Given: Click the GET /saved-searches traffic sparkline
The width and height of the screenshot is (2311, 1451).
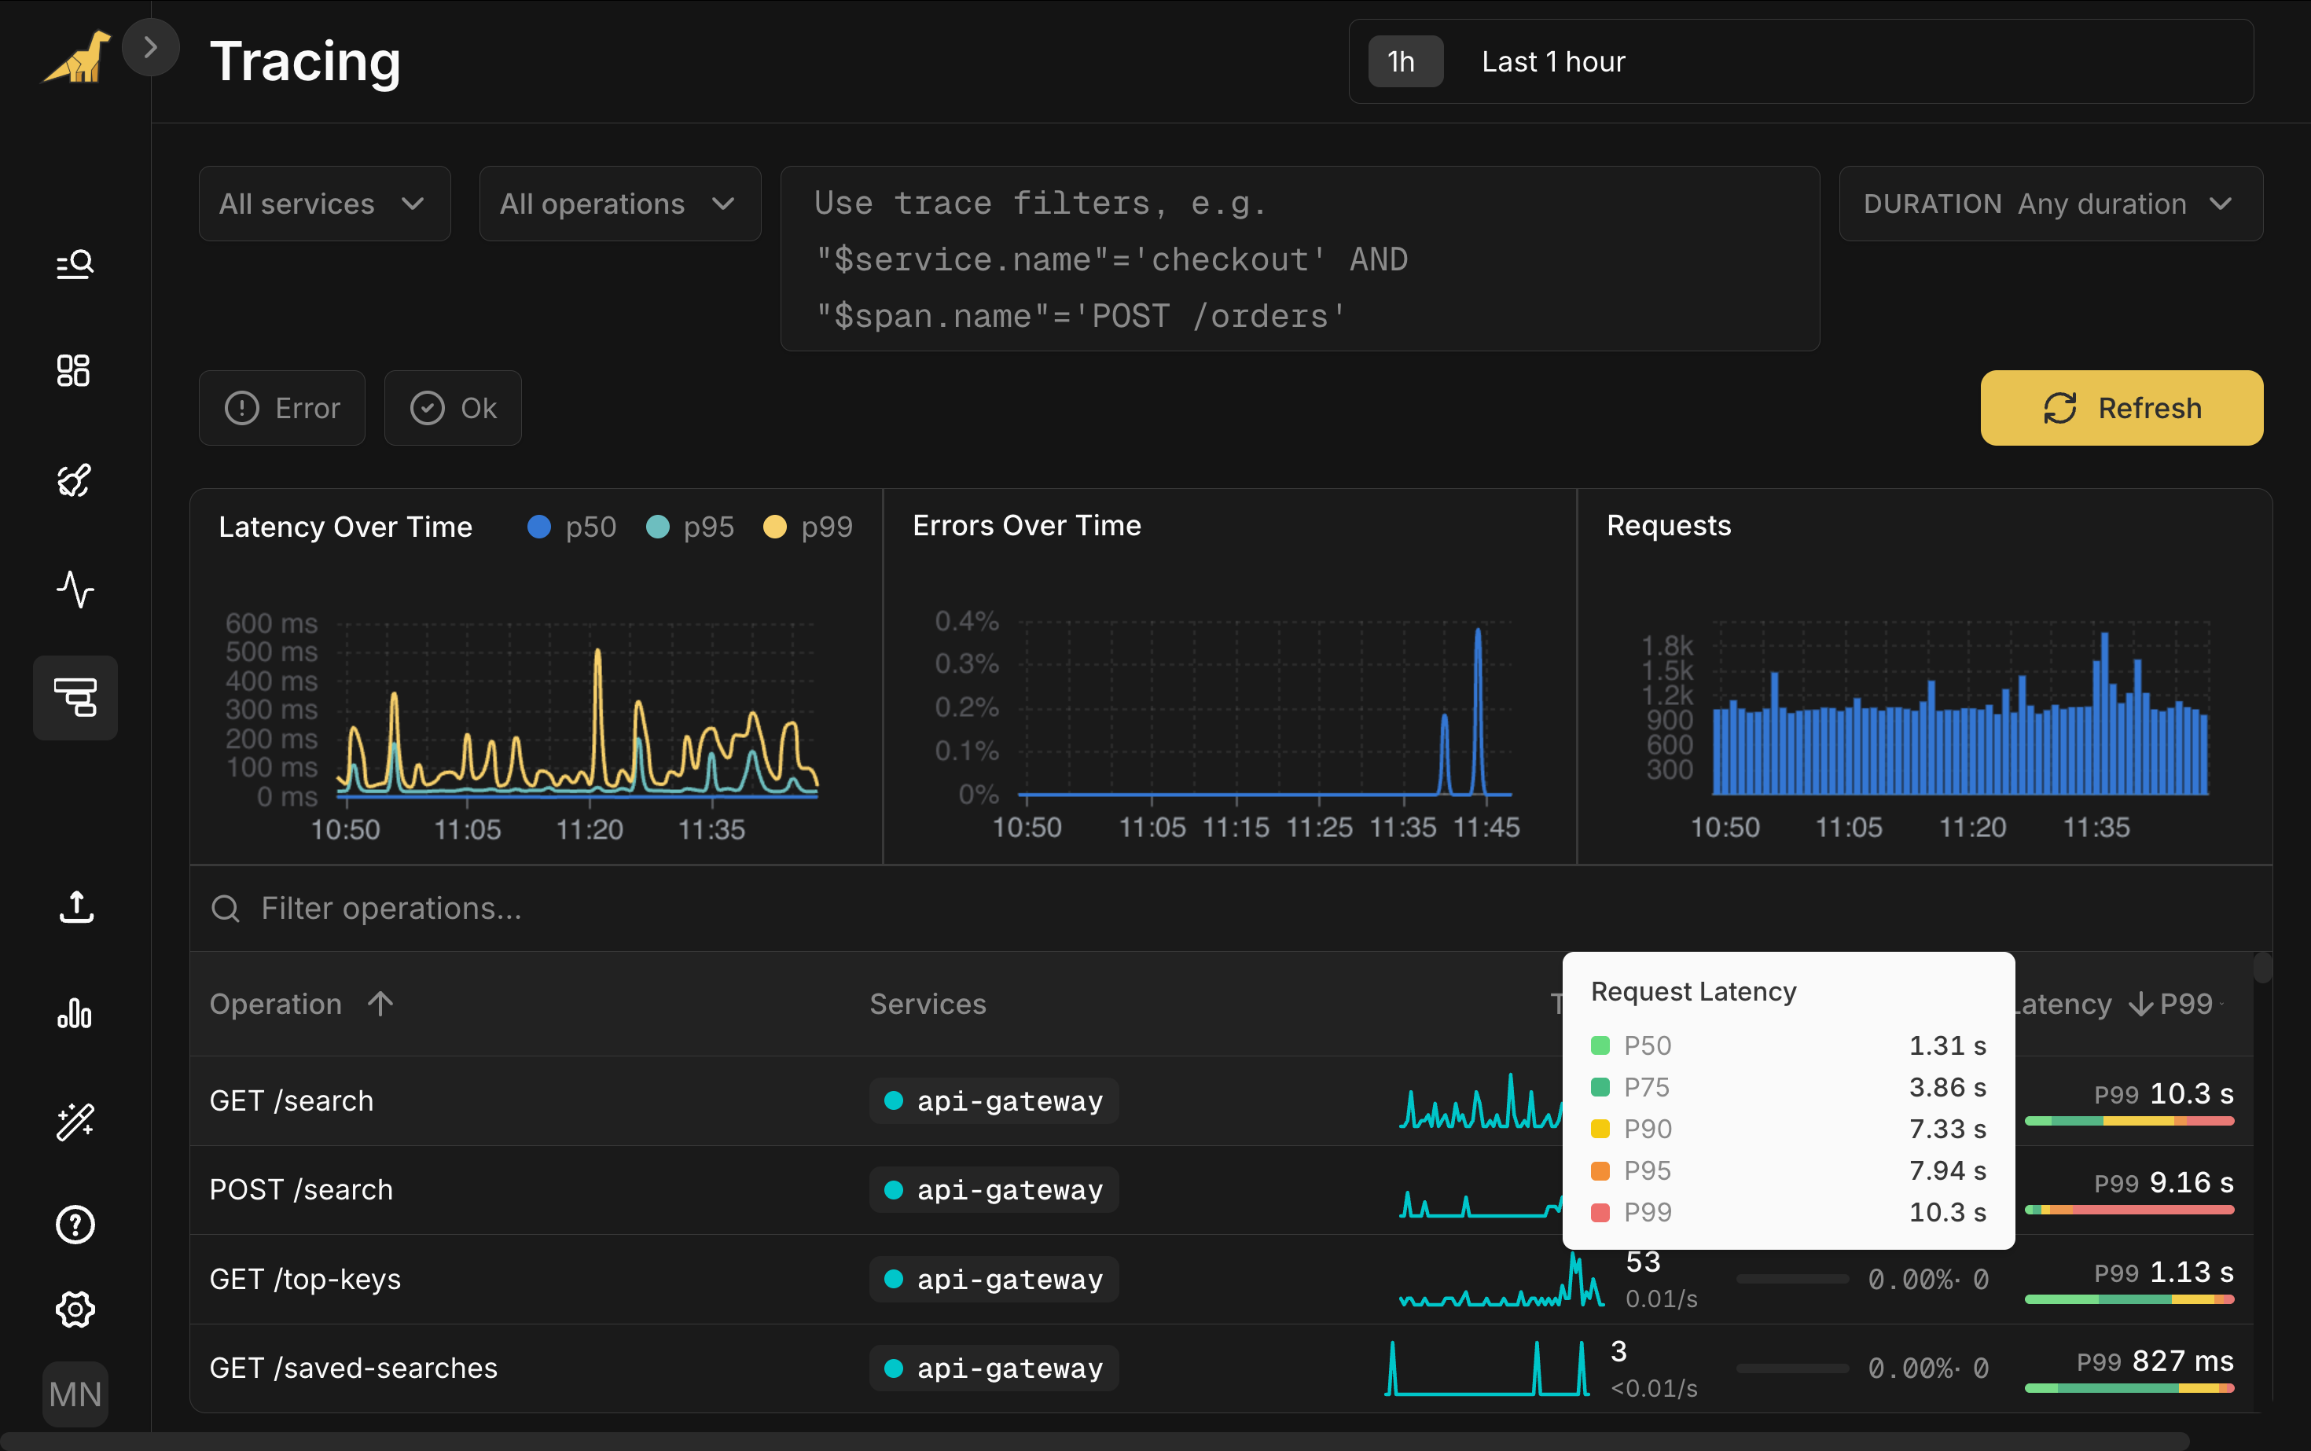Looking at the screenshot, I should [x=1486, y=1368].
